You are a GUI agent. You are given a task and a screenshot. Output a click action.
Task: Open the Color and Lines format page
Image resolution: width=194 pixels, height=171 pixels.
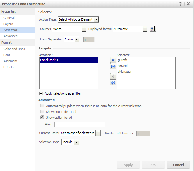(x=14, y=49)
